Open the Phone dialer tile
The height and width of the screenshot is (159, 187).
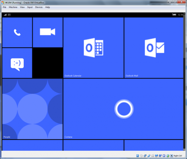pos(17,32)
